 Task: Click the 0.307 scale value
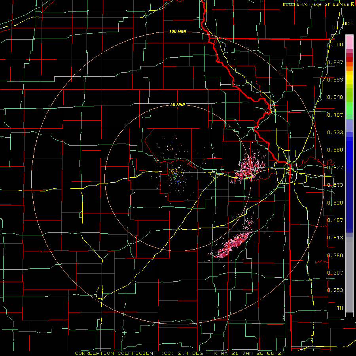click(x=335, y=273)
